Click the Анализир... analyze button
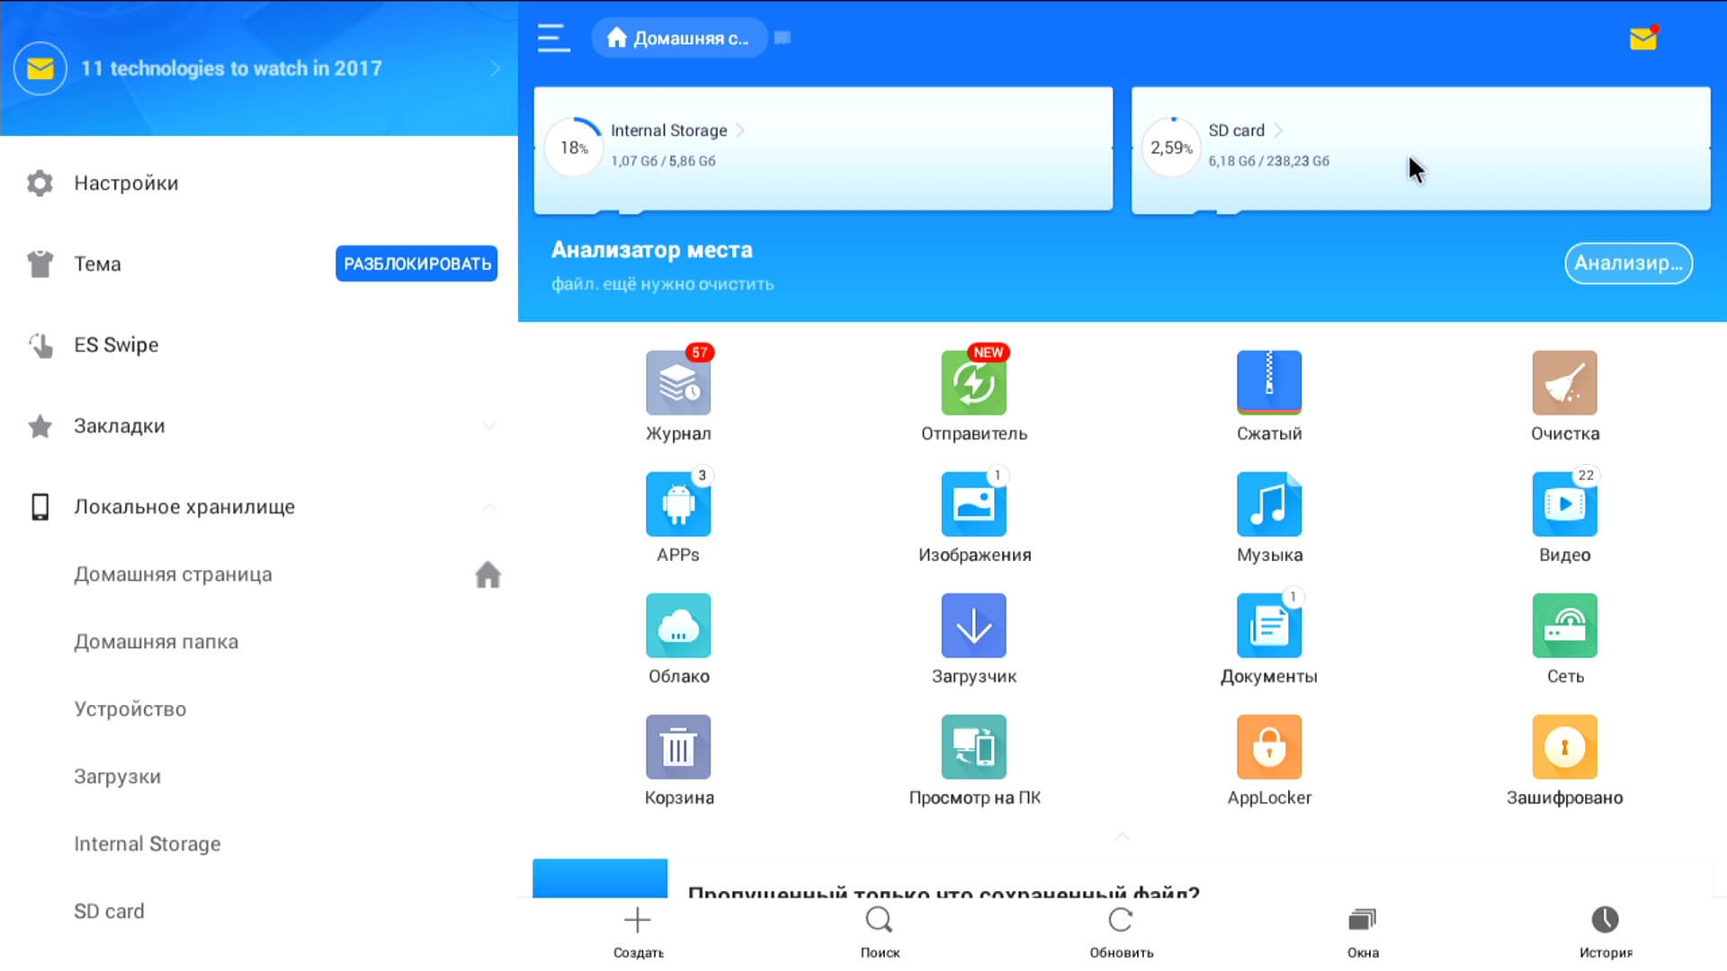This screenshot has width=1727, height=971. coord(1628,263)
